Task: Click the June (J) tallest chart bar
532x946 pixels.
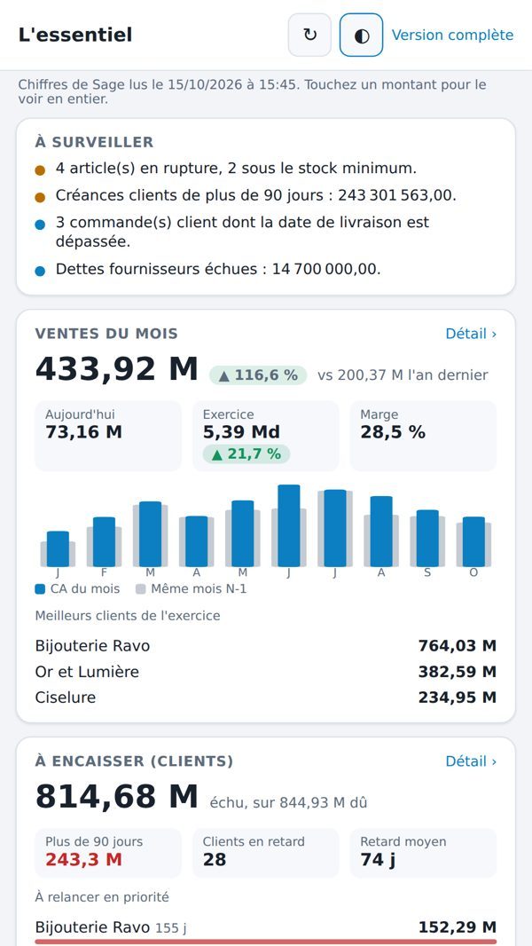Action: pos(289,525)
